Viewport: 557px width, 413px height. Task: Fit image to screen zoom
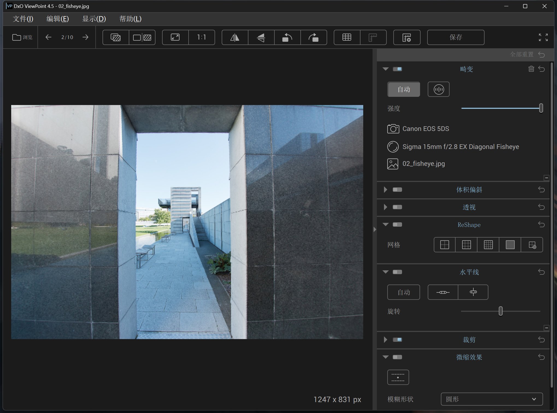(x=175, y=37)
